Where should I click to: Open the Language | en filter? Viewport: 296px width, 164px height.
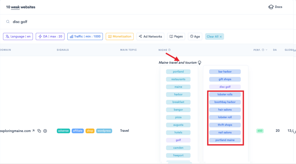pyautogui.click(x=18, y=36)
